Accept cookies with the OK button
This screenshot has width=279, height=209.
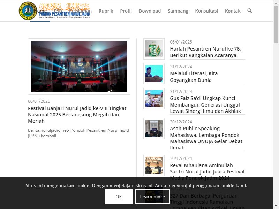tap(119, 196)
